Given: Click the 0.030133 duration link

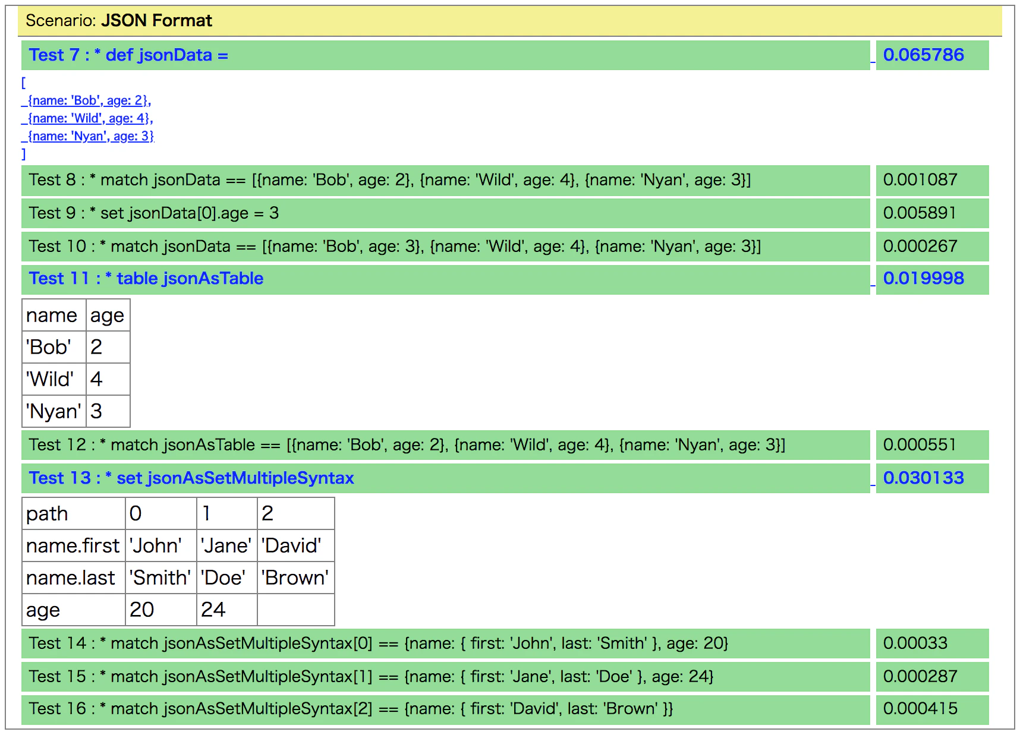Looking at the screenshot, I should pyautogui.click(x=923, y=478).
